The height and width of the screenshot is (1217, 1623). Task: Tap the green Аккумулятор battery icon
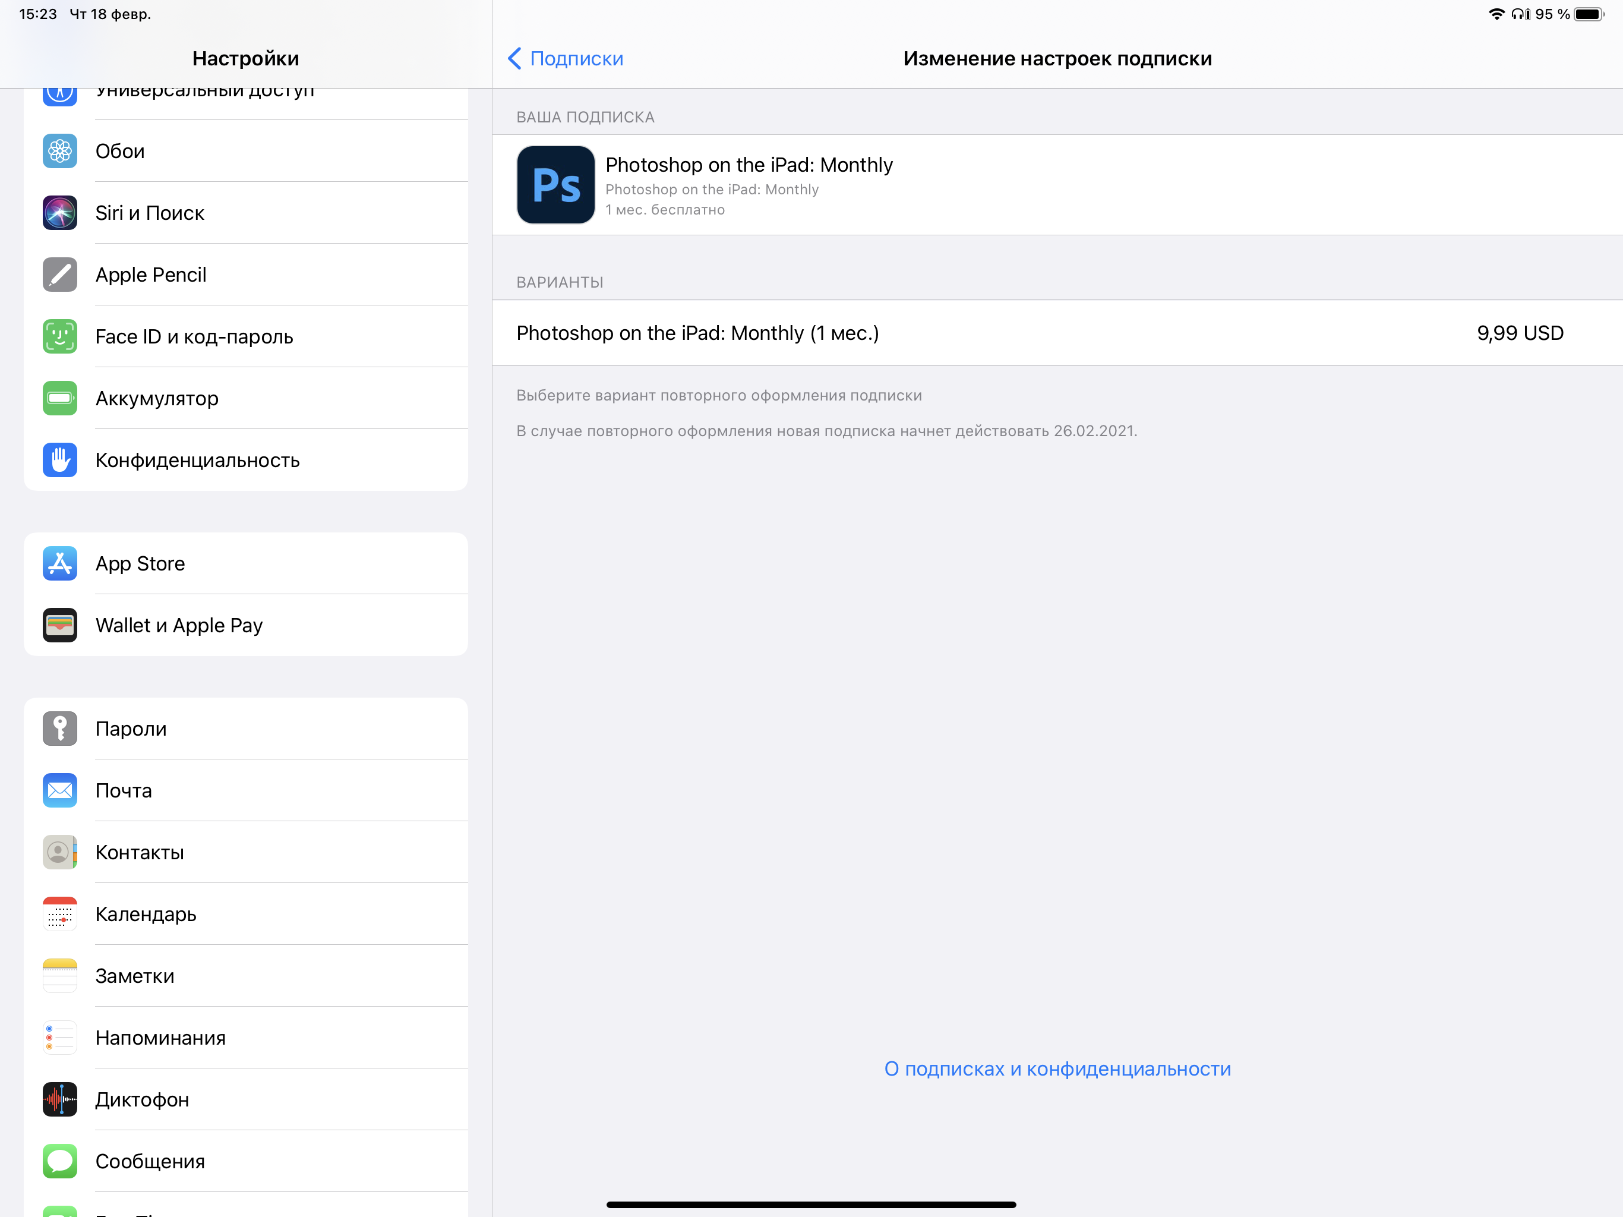(59, 398)
